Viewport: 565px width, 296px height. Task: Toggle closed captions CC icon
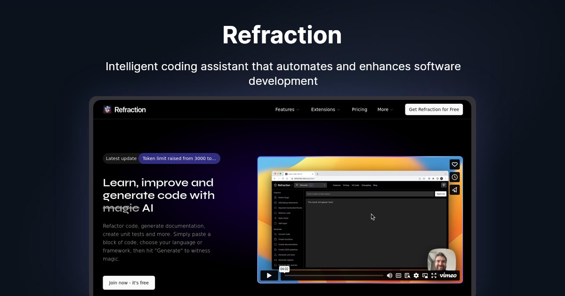(x=398, y=275)
